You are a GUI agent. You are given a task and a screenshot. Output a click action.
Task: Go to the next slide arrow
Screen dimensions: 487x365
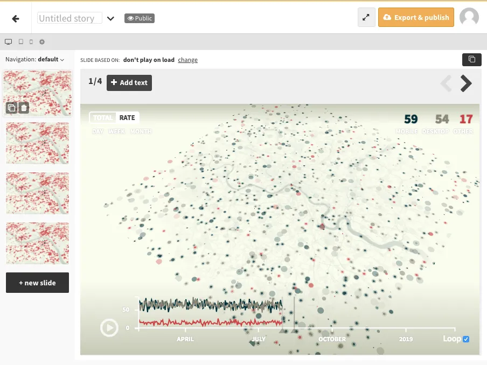point(466,83)
